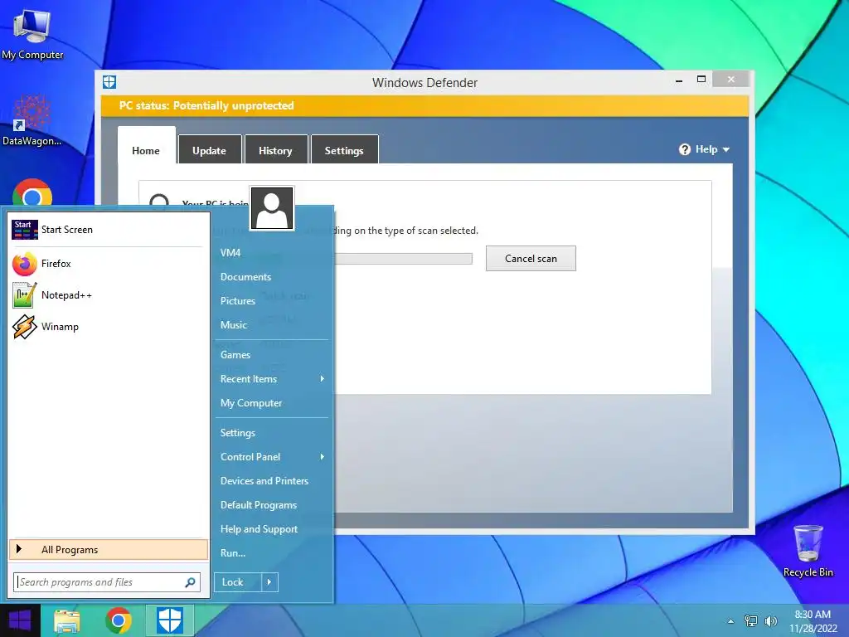Expand the Recent Items submenu arrow
The image size is (849, 637).
[323, 378]
